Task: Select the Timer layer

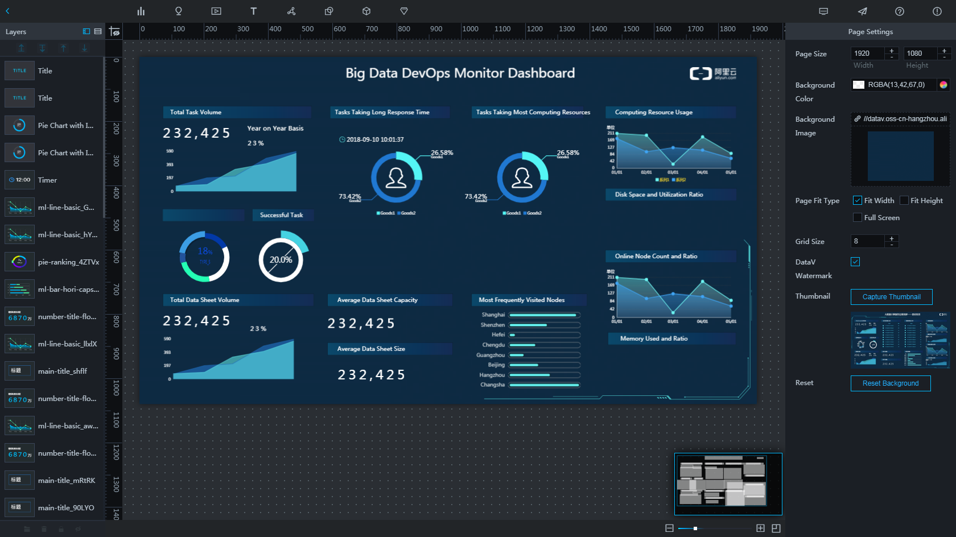Action: [x=48, y=180]
